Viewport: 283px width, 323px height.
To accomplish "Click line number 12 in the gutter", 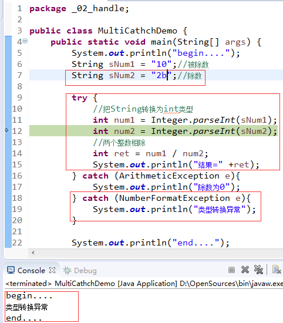I will 17,131.
